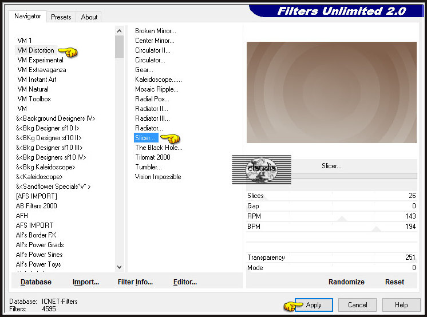
Task: Adjust the Mode slider
Action: tap(331, 268)
